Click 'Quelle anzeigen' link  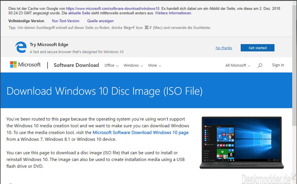[101, 21]
